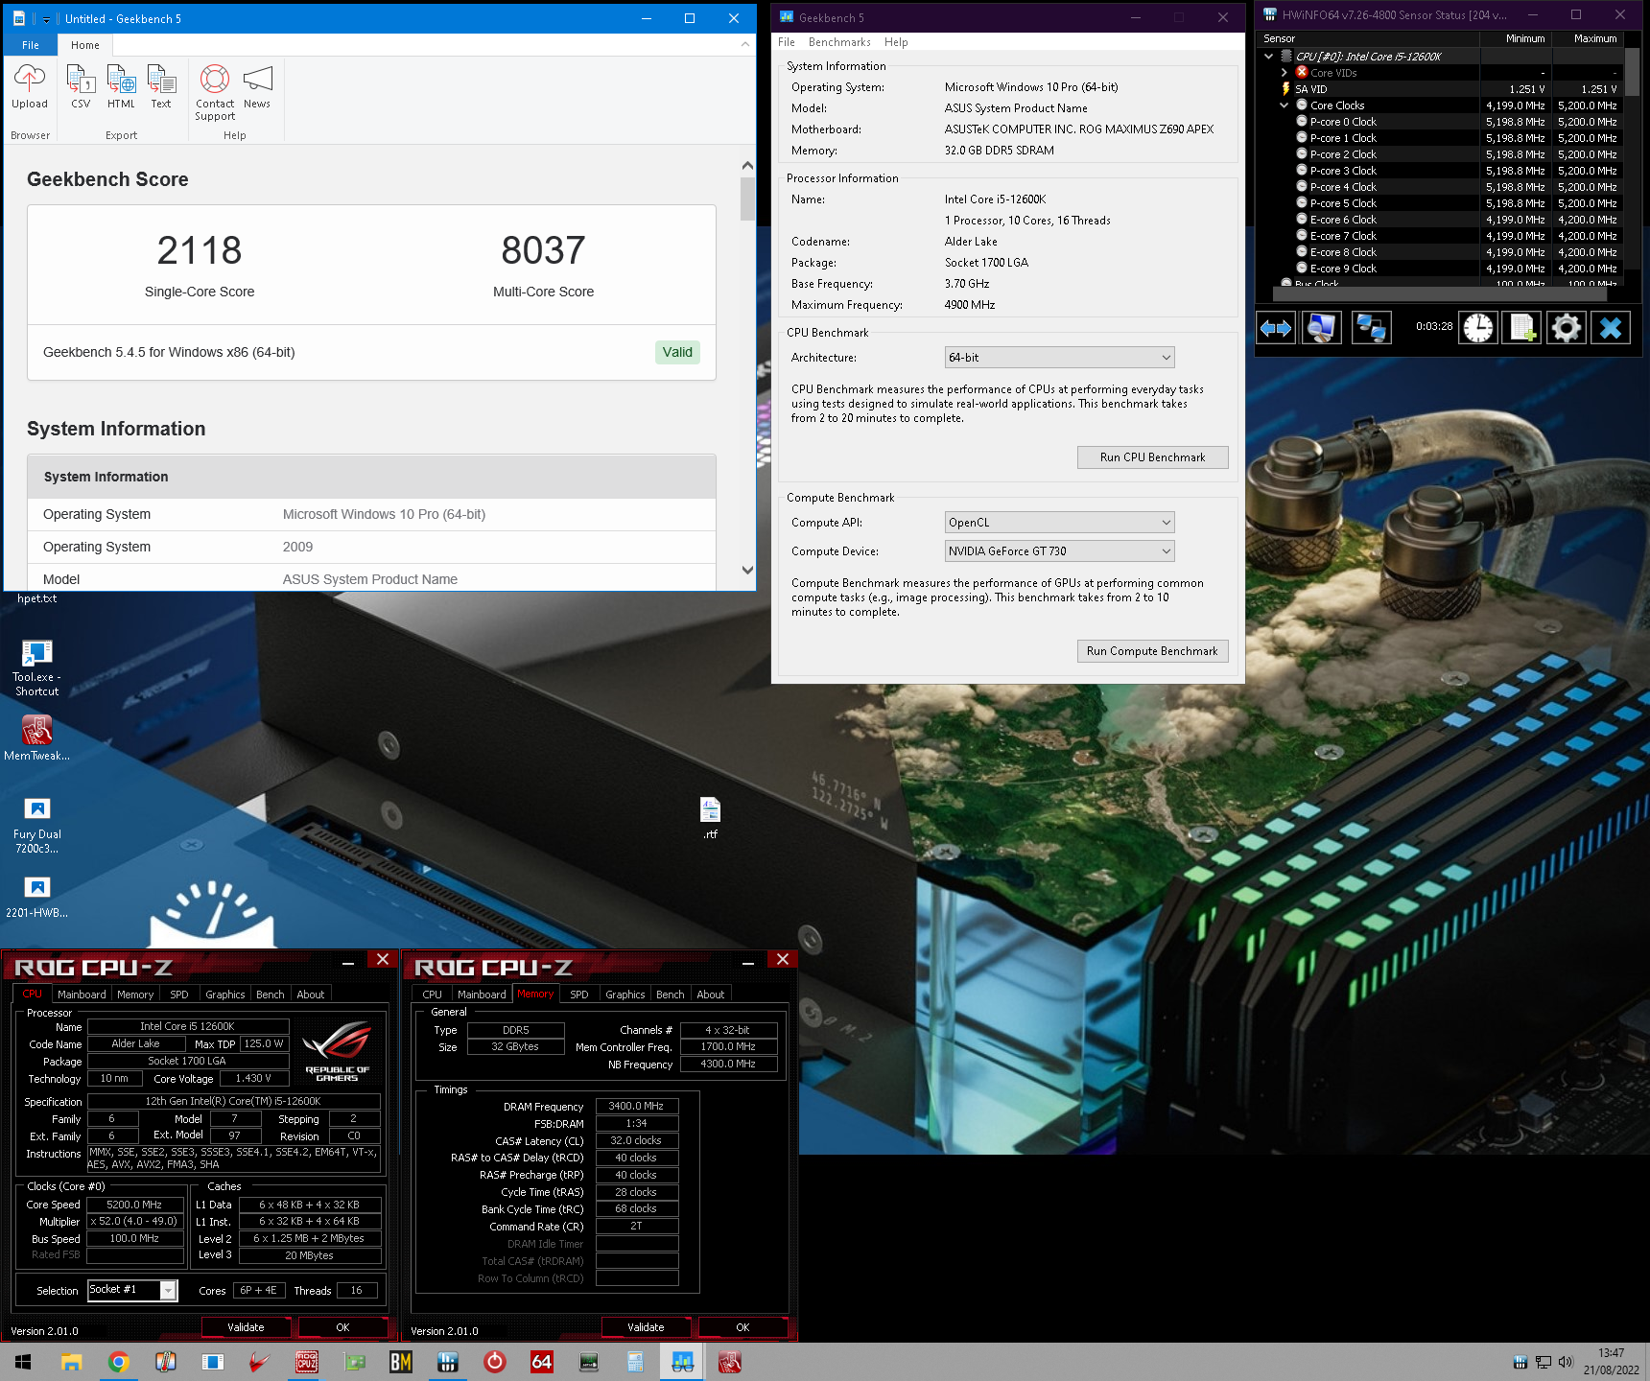Image resolution: width=1650 pixels, height=1381 pixels.
Task: Collapse CPU [#0] Intel Core i5-12600K node
Action: (1268, 57)
